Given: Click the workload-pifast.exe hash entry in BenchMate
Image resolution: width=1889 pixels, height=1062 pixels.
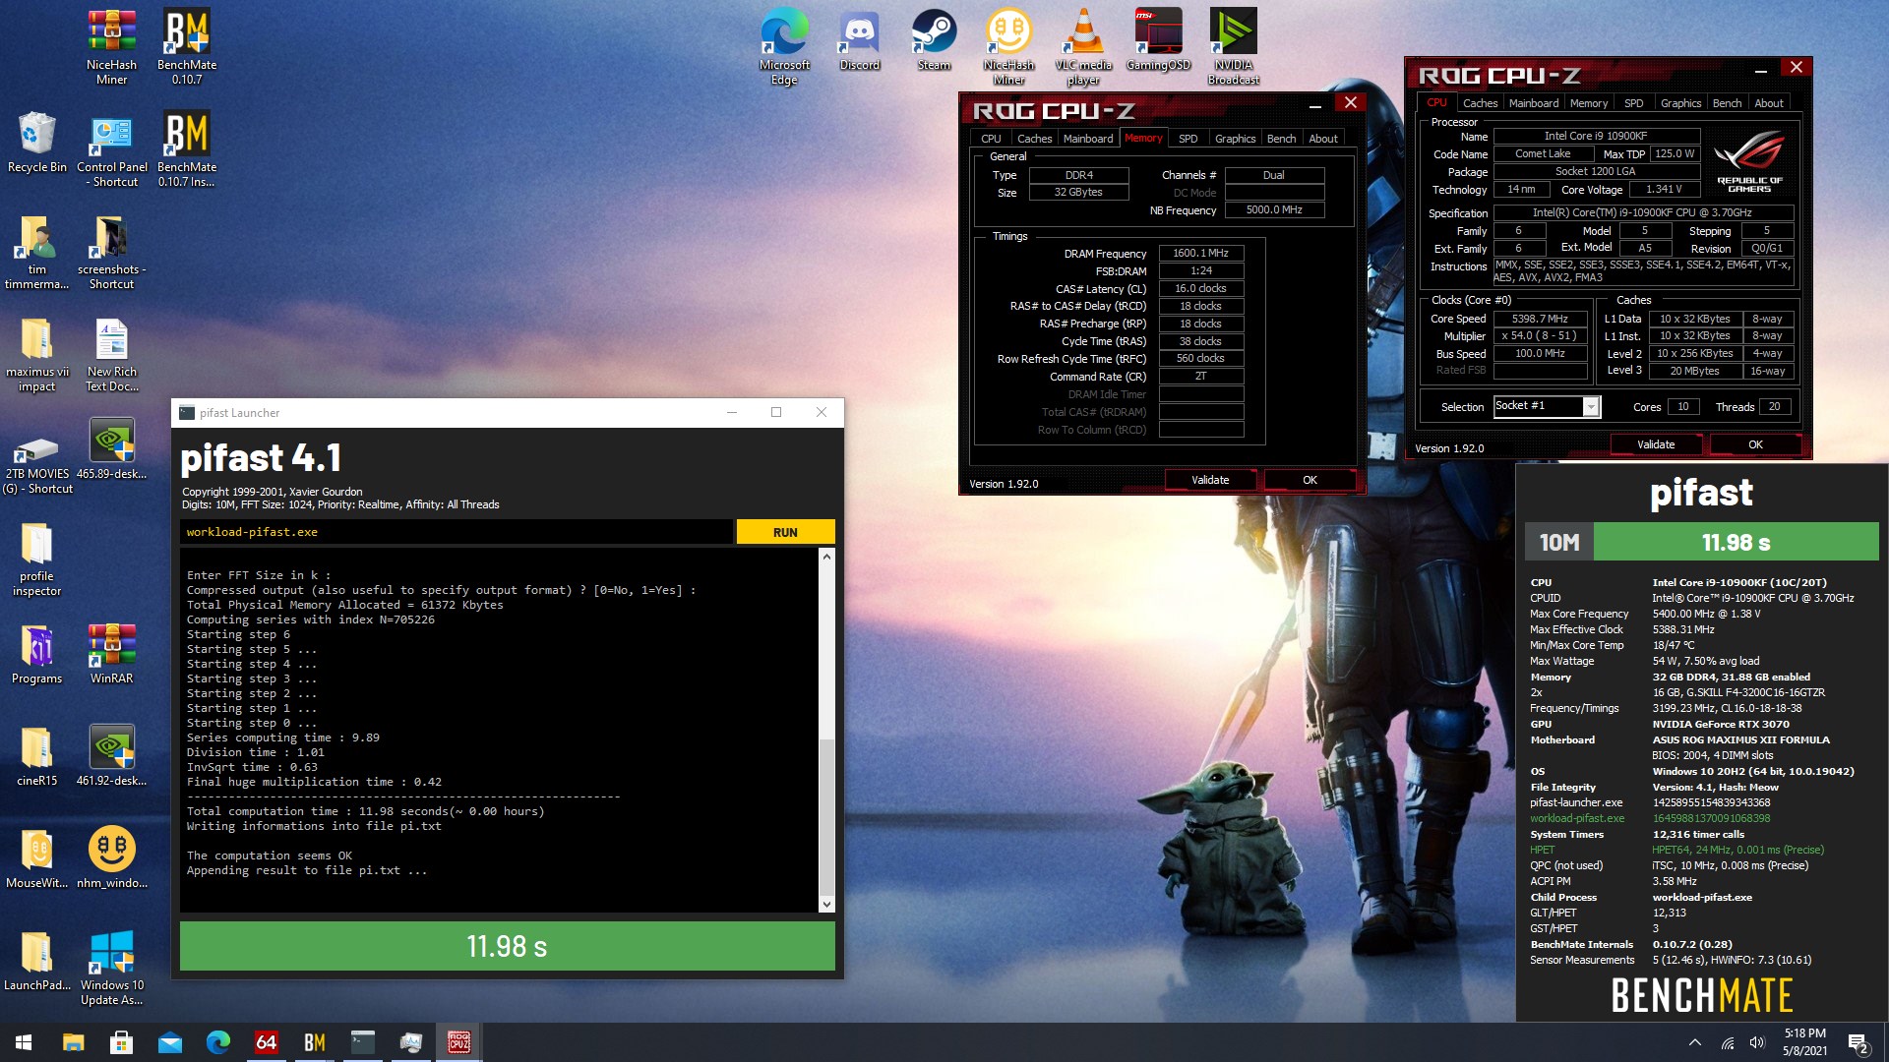Looking at the screenshot, I should [1650, 818].
